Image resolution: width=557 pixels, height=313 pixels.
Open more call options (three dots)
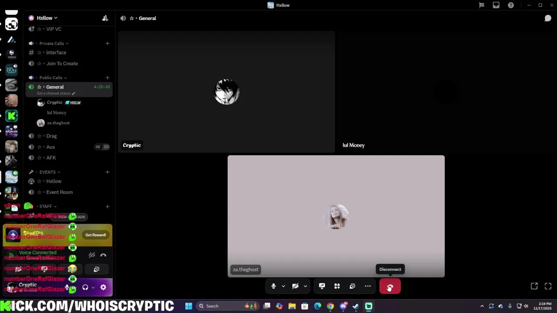(368, 286)
